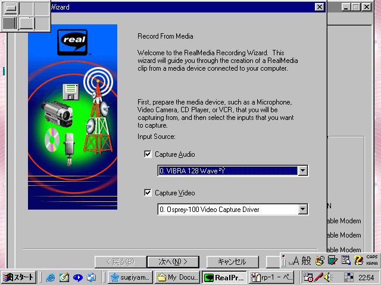Click the IME input mode 'A' button
The width and height of the screenshot is (381, 285).
coord(295,261)
